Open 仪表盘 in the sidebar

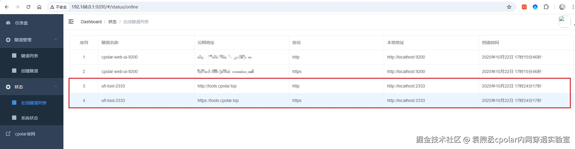[x=32, y=23]
